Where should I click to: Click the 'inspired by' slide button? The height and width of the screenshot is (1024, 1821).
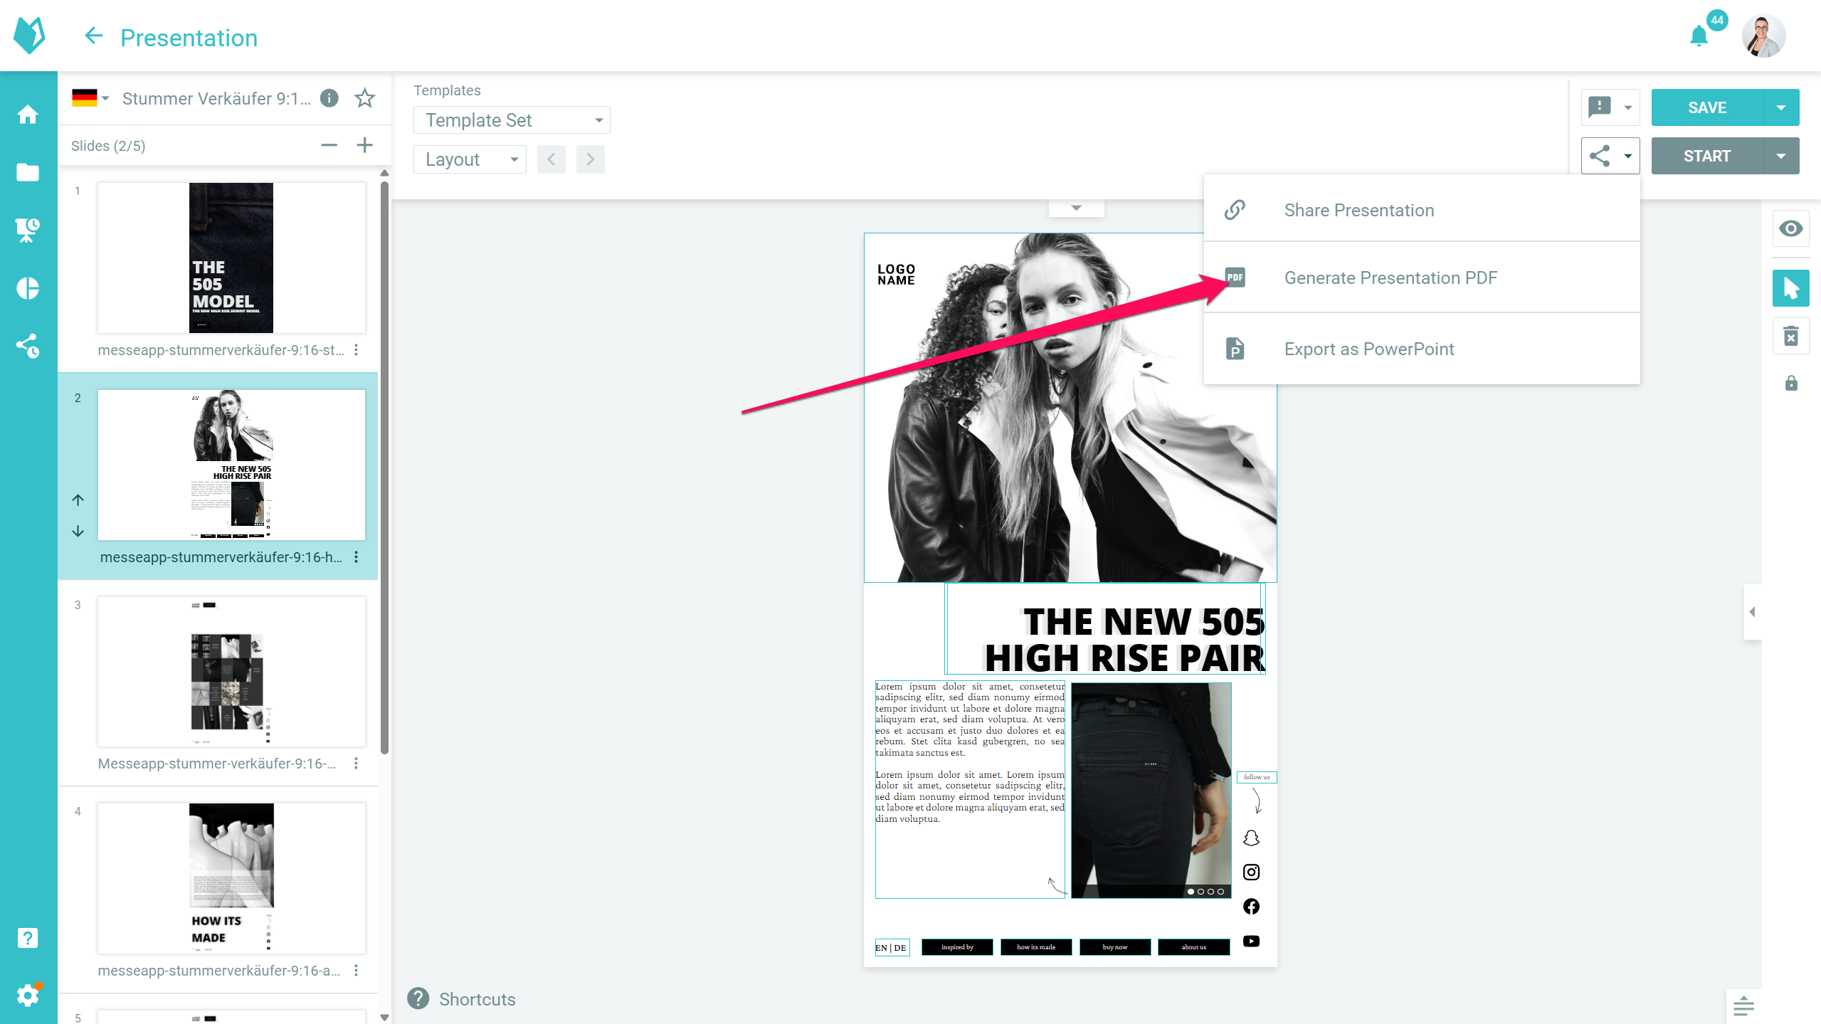[x=957, y=947]
